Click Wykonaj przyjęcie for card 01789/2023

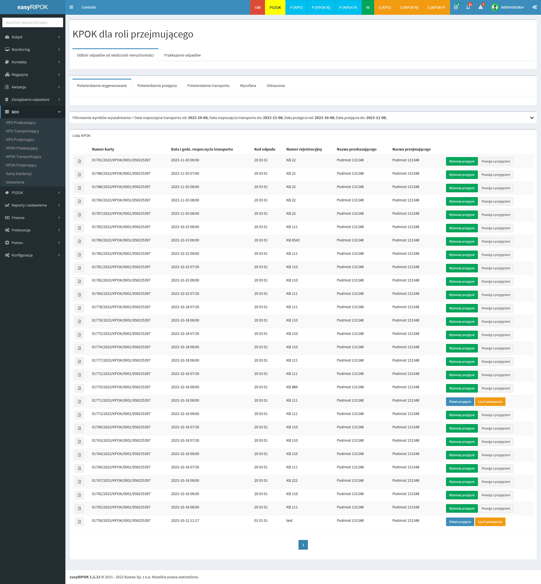(462, 175)
